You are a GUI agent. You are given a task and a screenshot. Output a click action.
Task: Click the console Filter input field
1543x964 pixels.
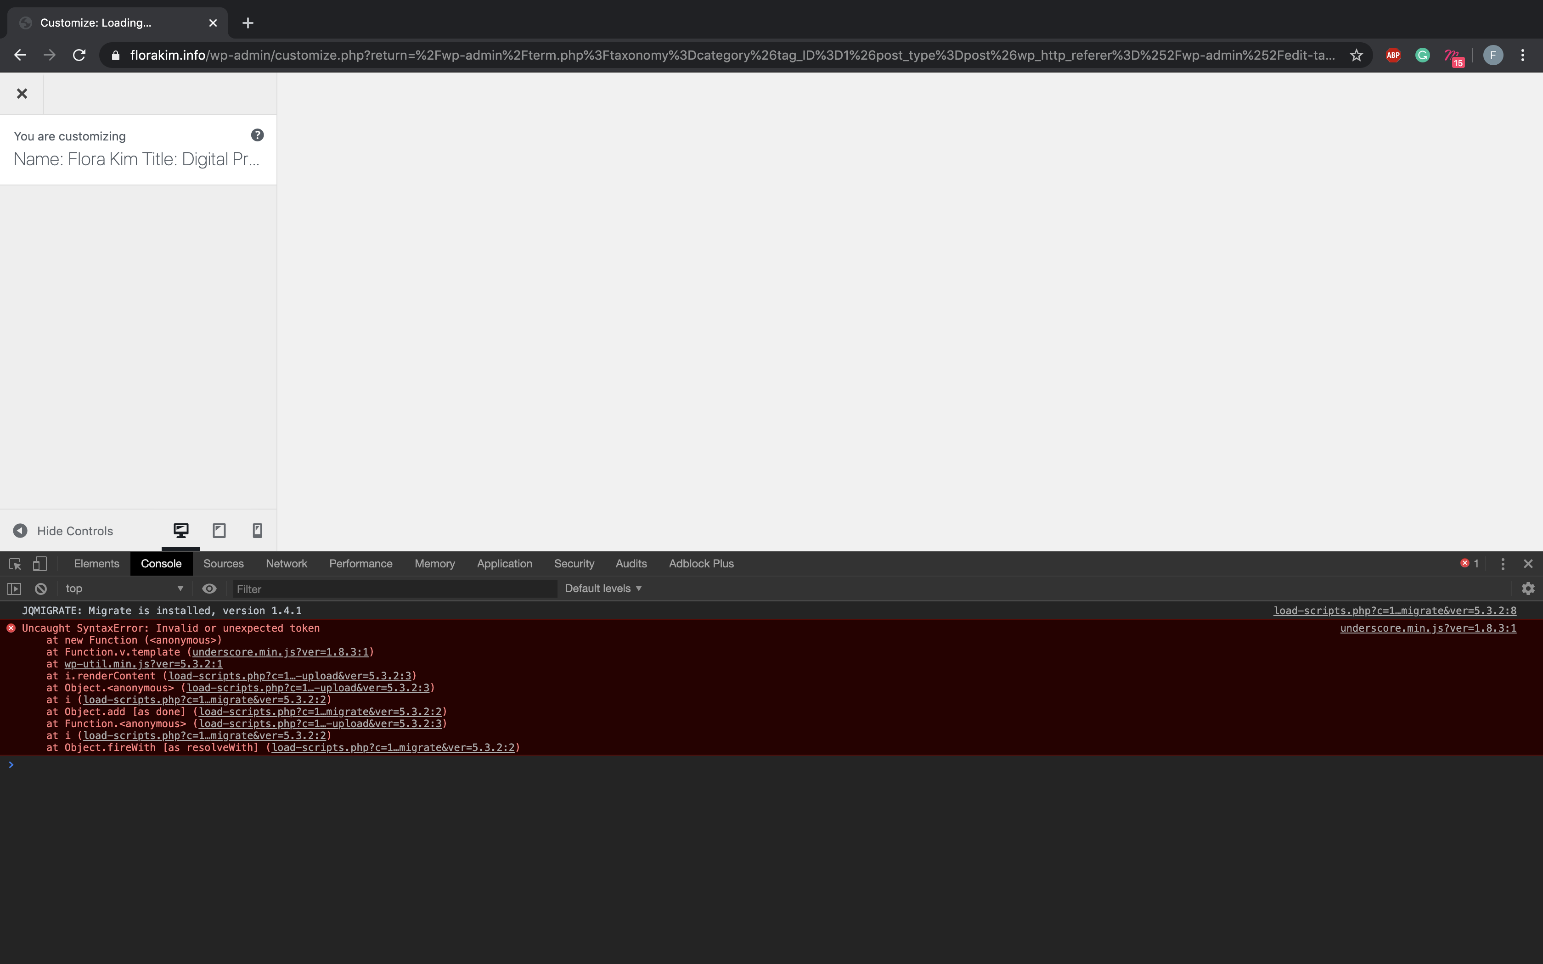pos(394,589)
